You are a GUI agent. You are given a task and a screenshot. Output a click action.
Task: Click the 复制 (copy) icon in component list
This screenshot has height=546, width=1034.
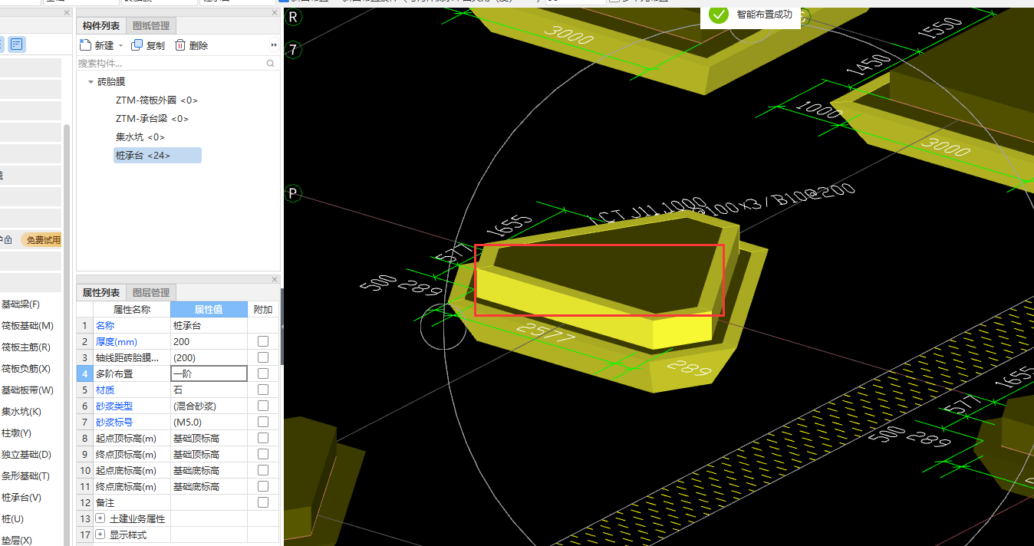point(137,45)
